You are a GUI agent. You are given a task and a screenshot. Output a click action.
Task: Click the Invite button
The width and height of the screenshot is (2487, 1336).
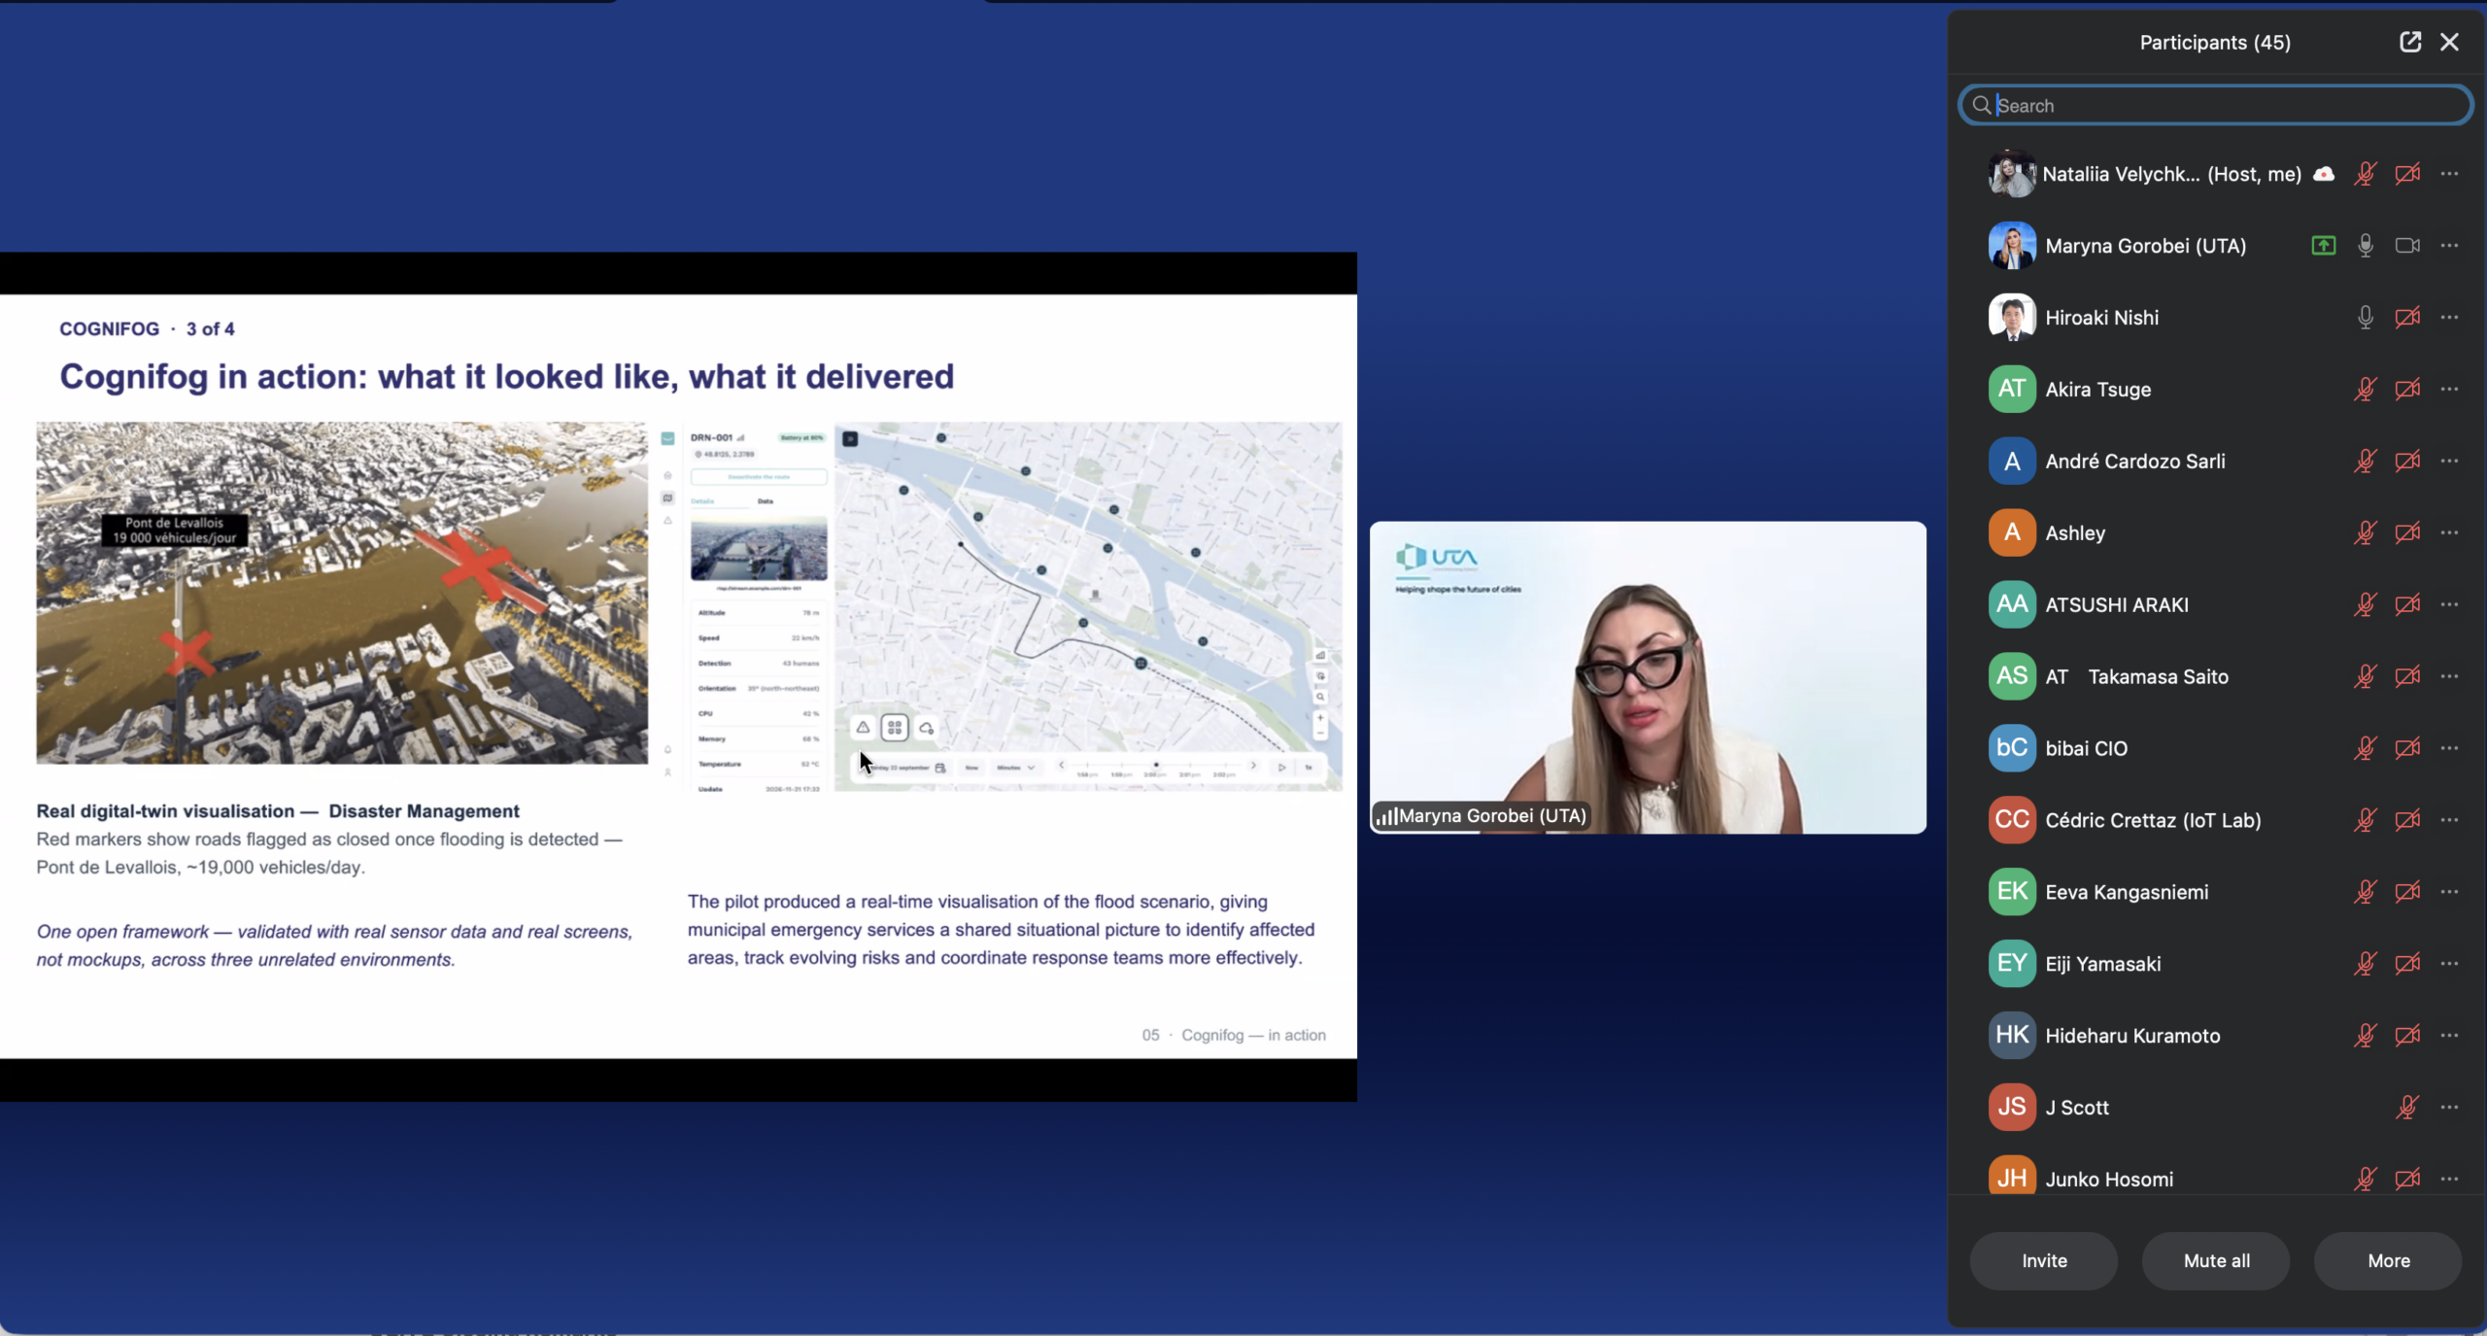pyautogui.click(x=2044, y=1260)
